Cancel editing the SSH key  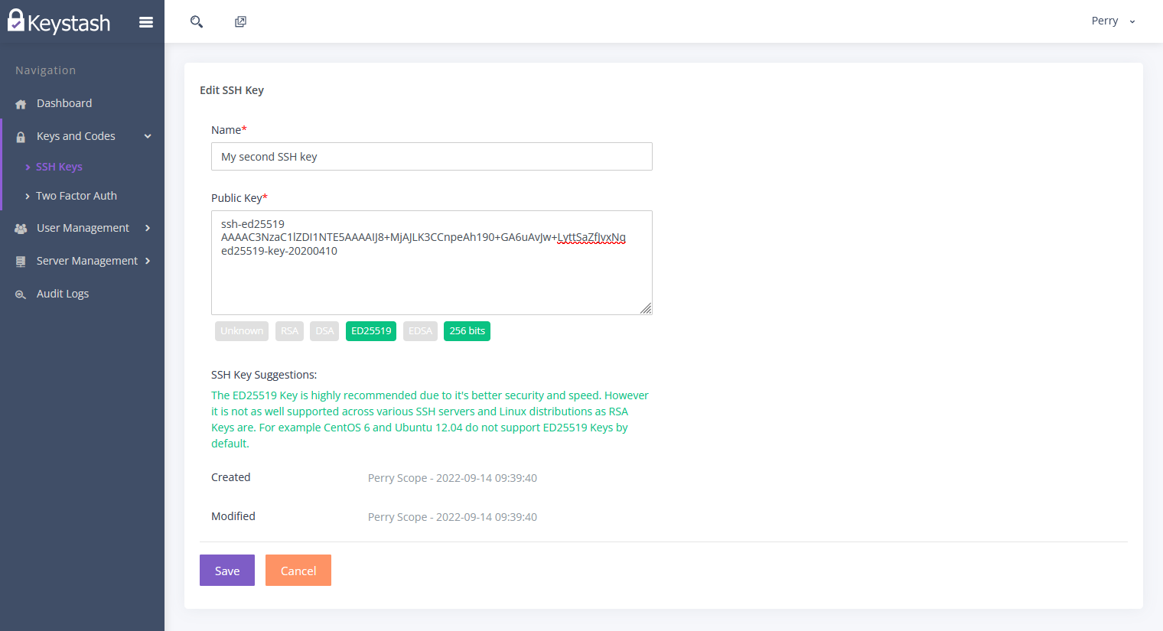(298, 571)
